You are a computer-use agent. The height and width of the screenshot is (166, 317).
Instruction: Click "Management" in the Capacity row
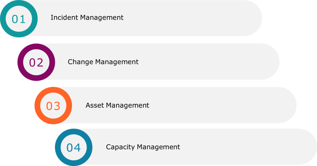pos(158,147)
